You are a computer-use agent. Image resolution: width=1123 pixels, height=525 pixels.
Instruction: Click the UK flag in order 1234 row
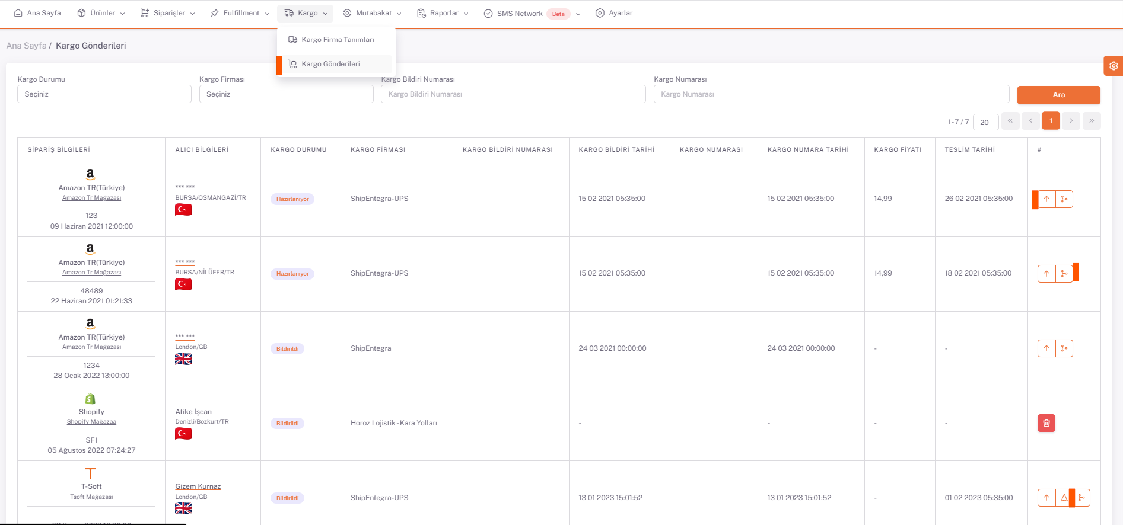[183, 359]
